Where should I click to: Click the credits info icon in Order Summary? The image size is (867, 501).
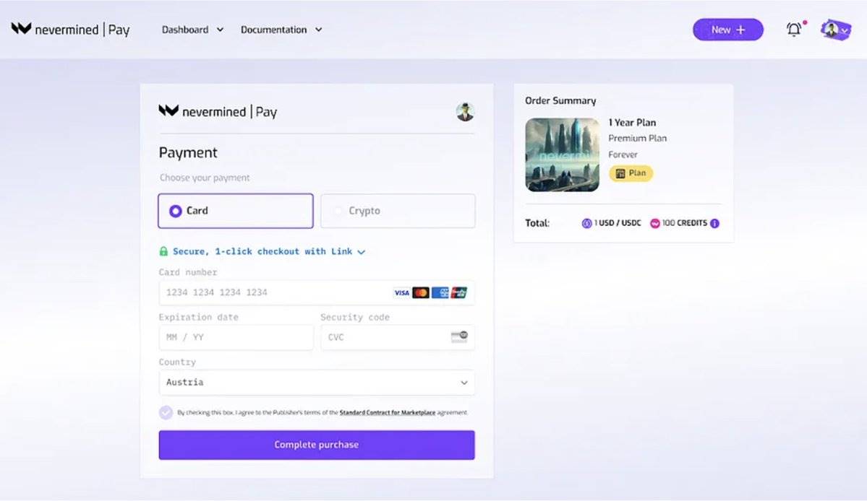[714, 223]
